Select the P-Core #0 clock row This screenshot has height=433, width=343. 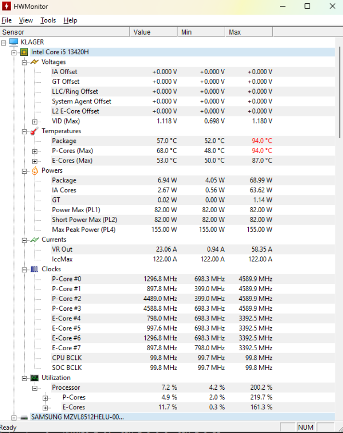click(x=193, y=279)
